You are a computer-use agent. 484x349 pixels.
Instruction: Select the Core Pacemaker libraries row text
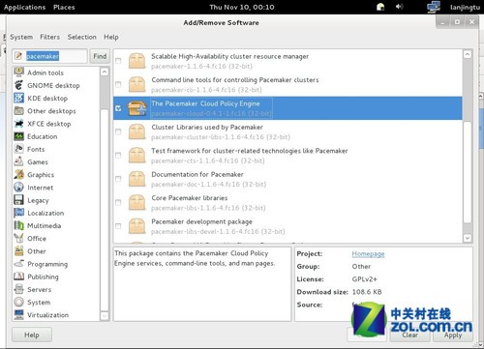click(x=190, y=198)
